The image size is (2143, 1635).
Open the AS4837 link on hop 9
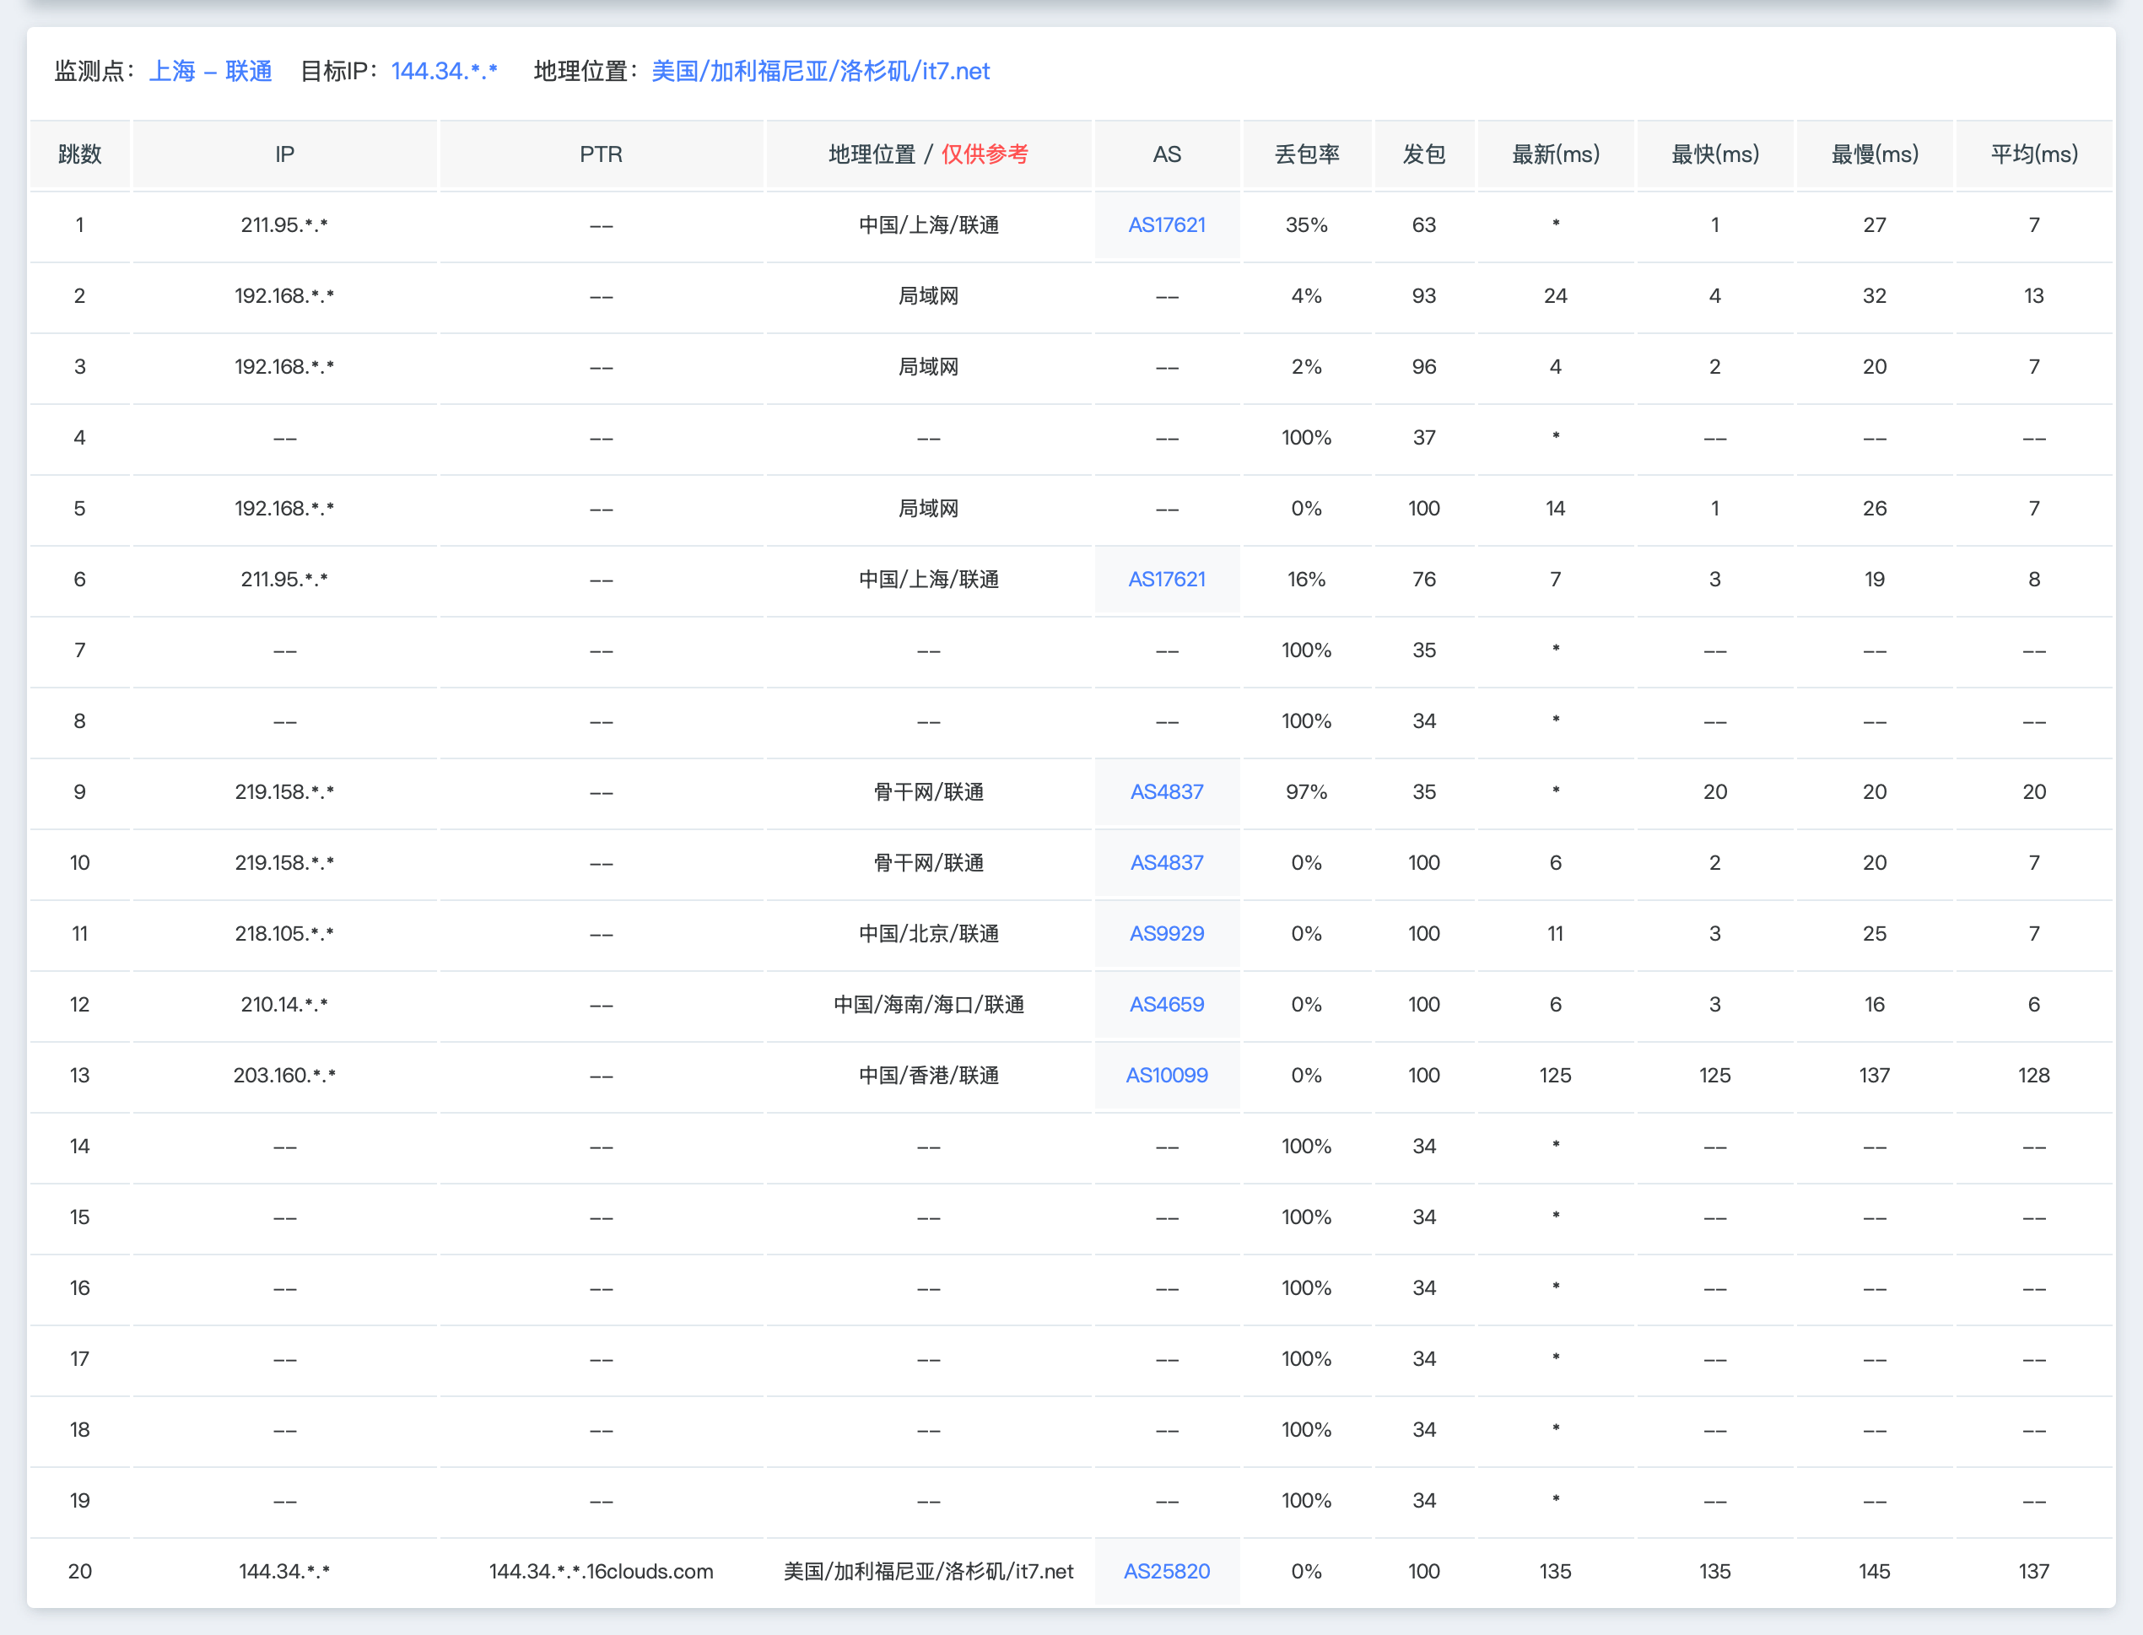tap(1166, 791)
